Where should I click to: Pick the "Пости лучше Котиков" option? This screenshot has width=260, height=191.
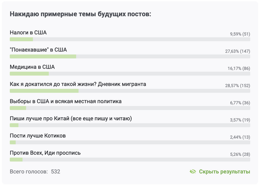(38, 135)
